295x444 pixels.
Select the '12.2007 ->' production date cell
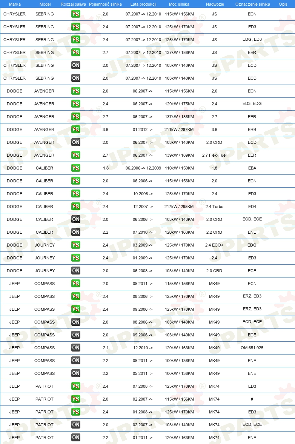click(x=143, y=207)
